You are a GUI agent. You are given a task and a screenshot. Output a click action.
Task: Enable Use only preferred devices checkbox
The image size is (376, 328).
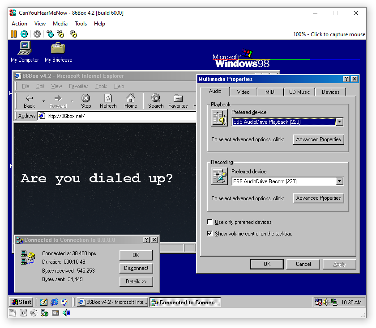[x=209, y=222]
